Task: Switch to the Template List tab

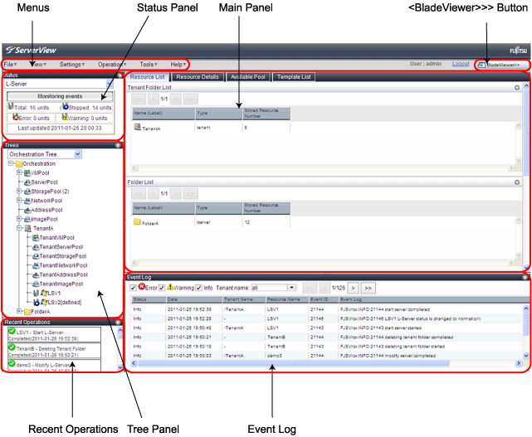Action: [294, 77]
